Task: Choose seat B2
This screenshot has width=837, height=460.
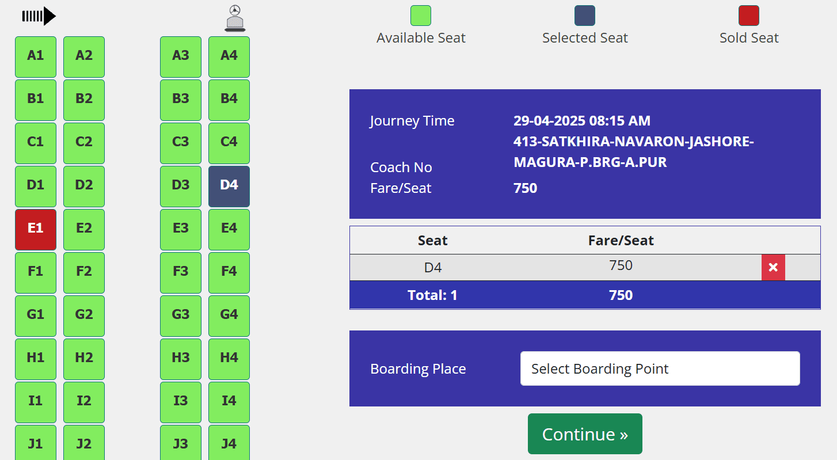Action: (84, 100)
